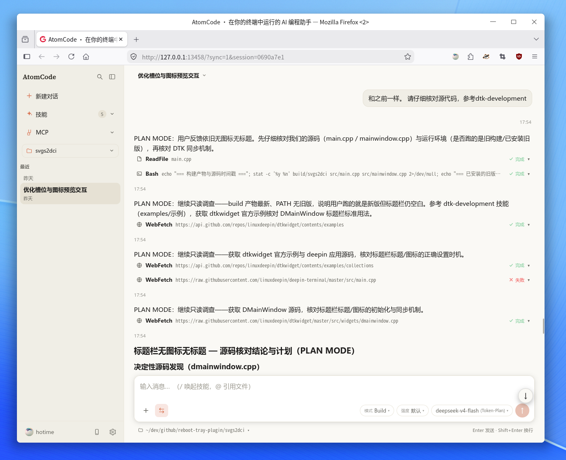The width and height of the screenshot is (566, 460).
Task: Click the mobile device icon near hotime
Action: 97,432
